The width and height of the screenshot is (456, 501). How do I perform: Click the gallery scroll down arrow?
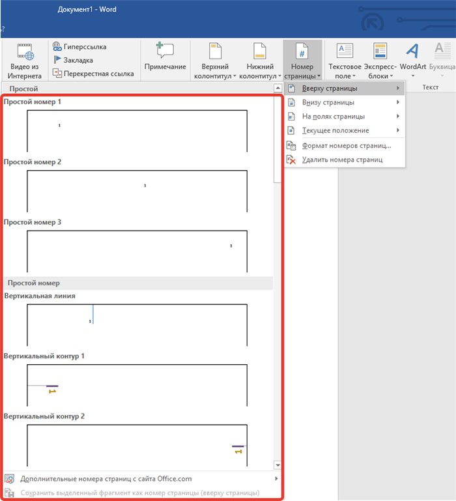(x=278, y=466)
